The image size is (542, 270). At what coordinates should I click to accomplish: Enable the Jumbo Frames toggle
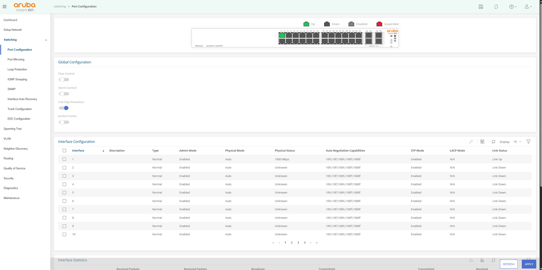pos(64,122)
